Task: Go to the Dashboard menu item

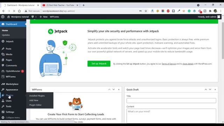Action: (13, 24)
